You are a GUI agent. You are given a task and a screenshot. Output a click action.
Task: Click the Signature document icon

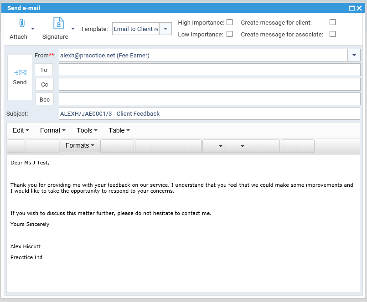[x=58, y=23]
